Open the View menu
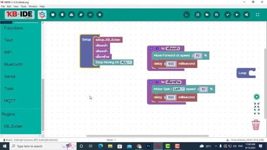 [16, 7]
